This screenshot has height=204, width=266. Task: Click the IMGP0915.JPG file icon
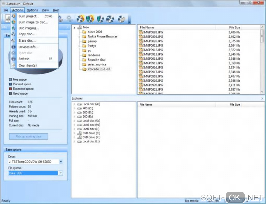(x=141, y=63)
